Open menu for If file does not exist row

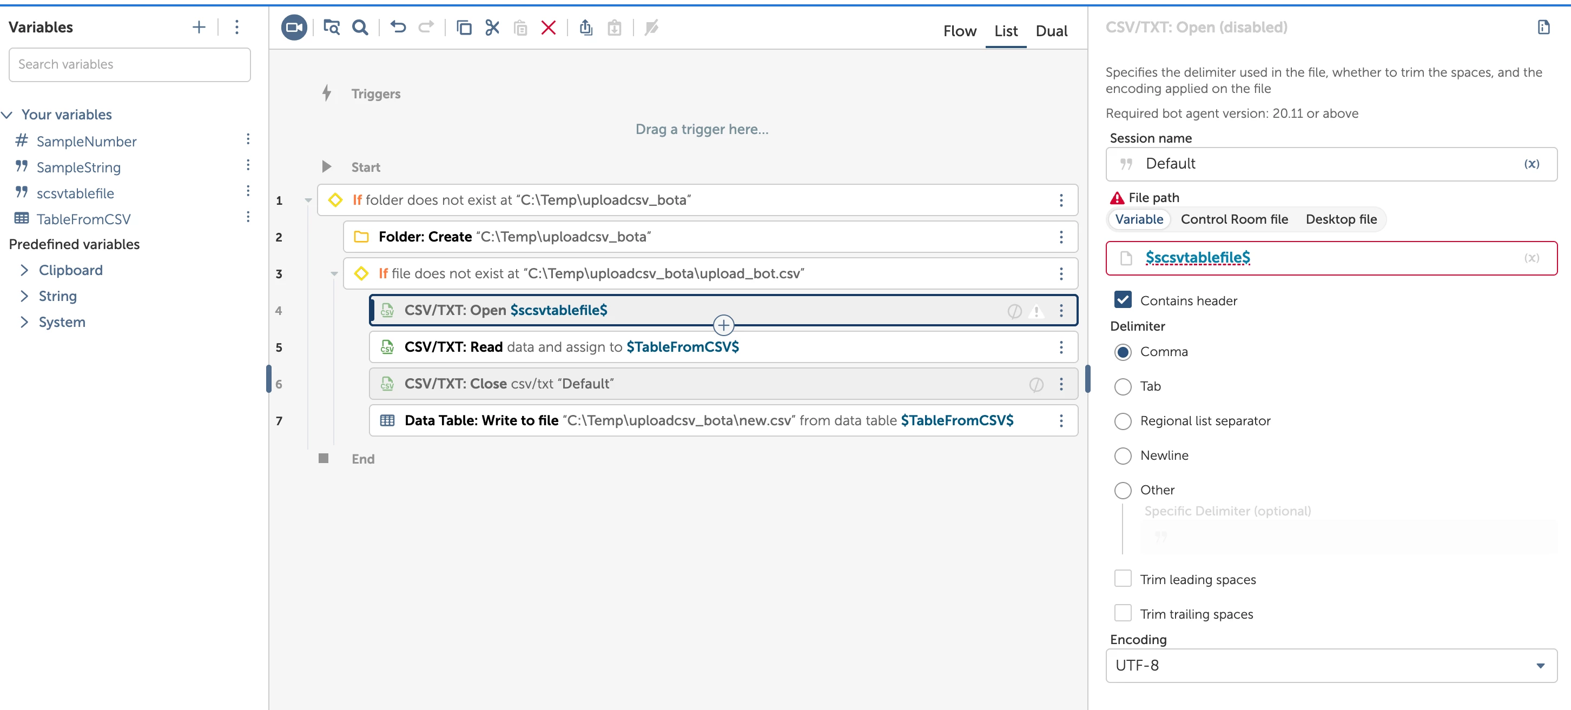[1060, 274]
